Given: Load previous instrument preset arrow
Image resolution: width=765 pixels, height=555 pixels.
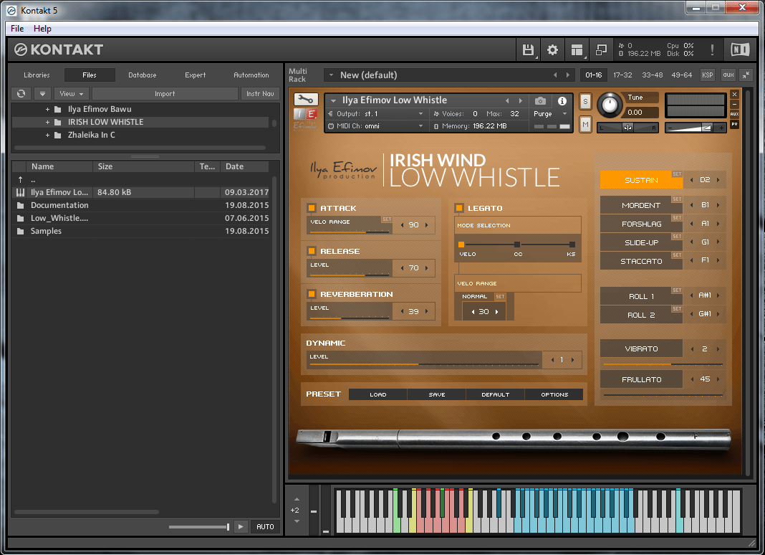Looking at the screenshot, I should click(x=507, y=100).
